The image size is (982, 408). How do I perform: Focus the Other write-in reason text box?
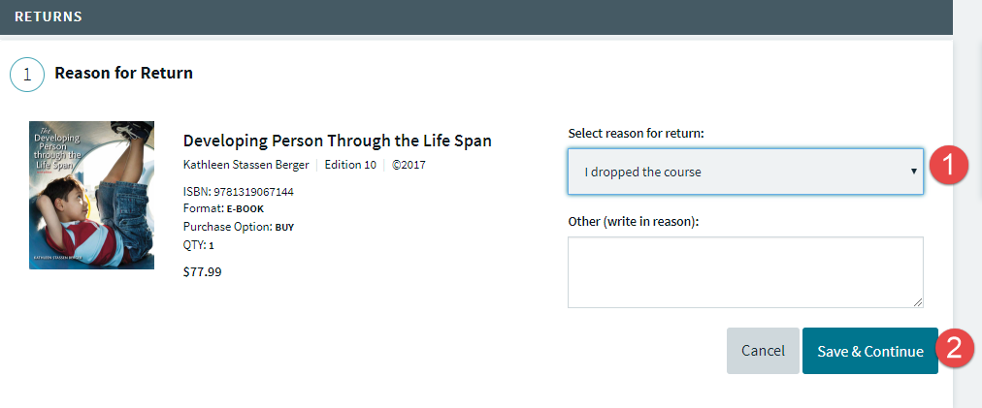tap(744, 272)
